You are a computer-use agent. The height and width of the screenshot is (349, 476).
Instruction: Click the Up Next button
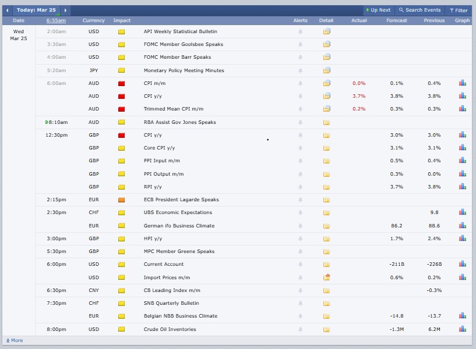click(378, 10)
